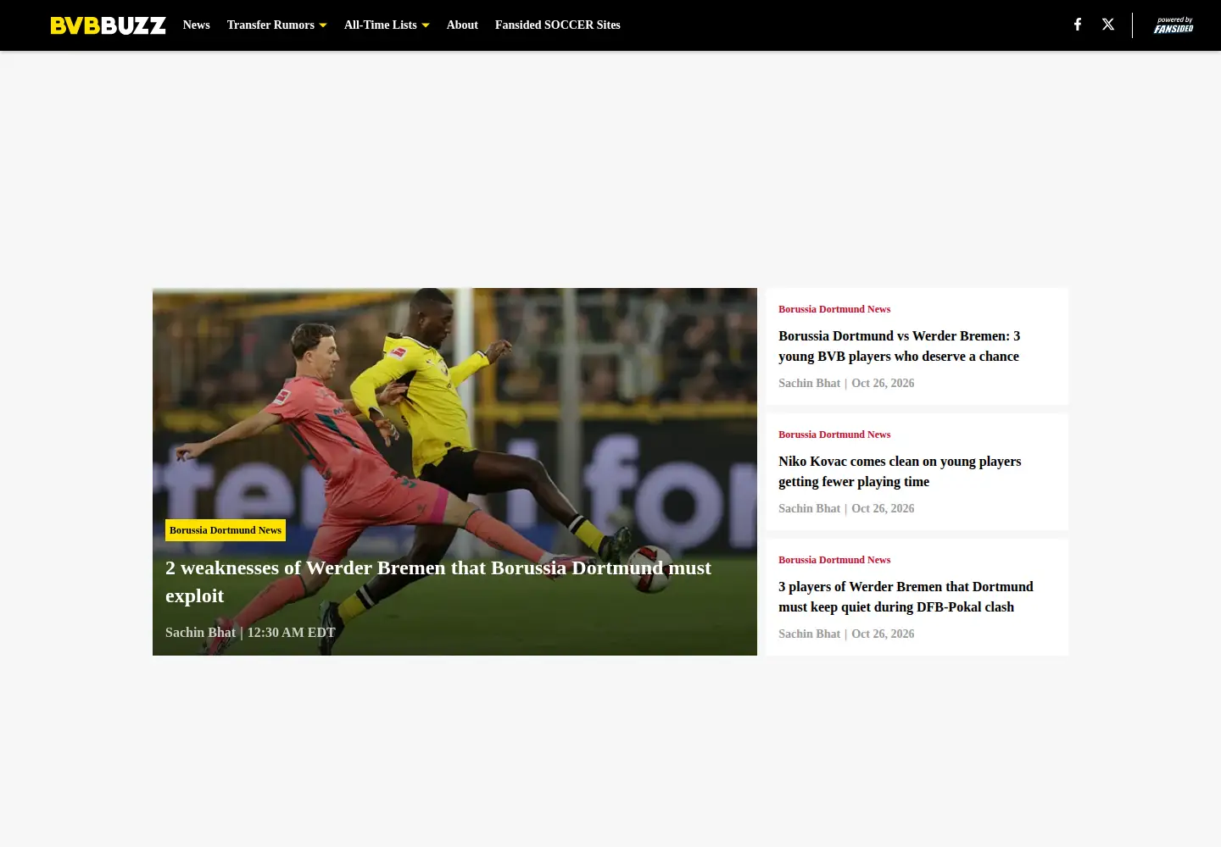This screenshot has height=847, width=1221.
Task: Open Niko Kovac young players article
Action: 900,472
